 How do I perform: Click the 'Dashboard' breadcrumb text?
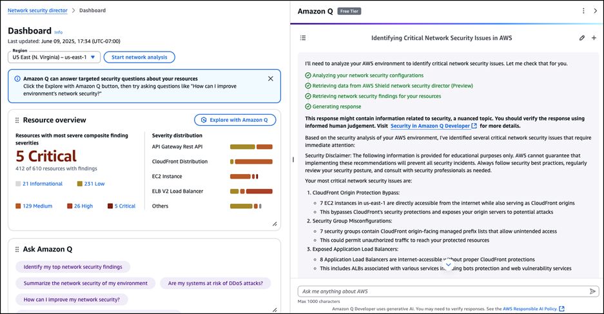coord(92,10)
